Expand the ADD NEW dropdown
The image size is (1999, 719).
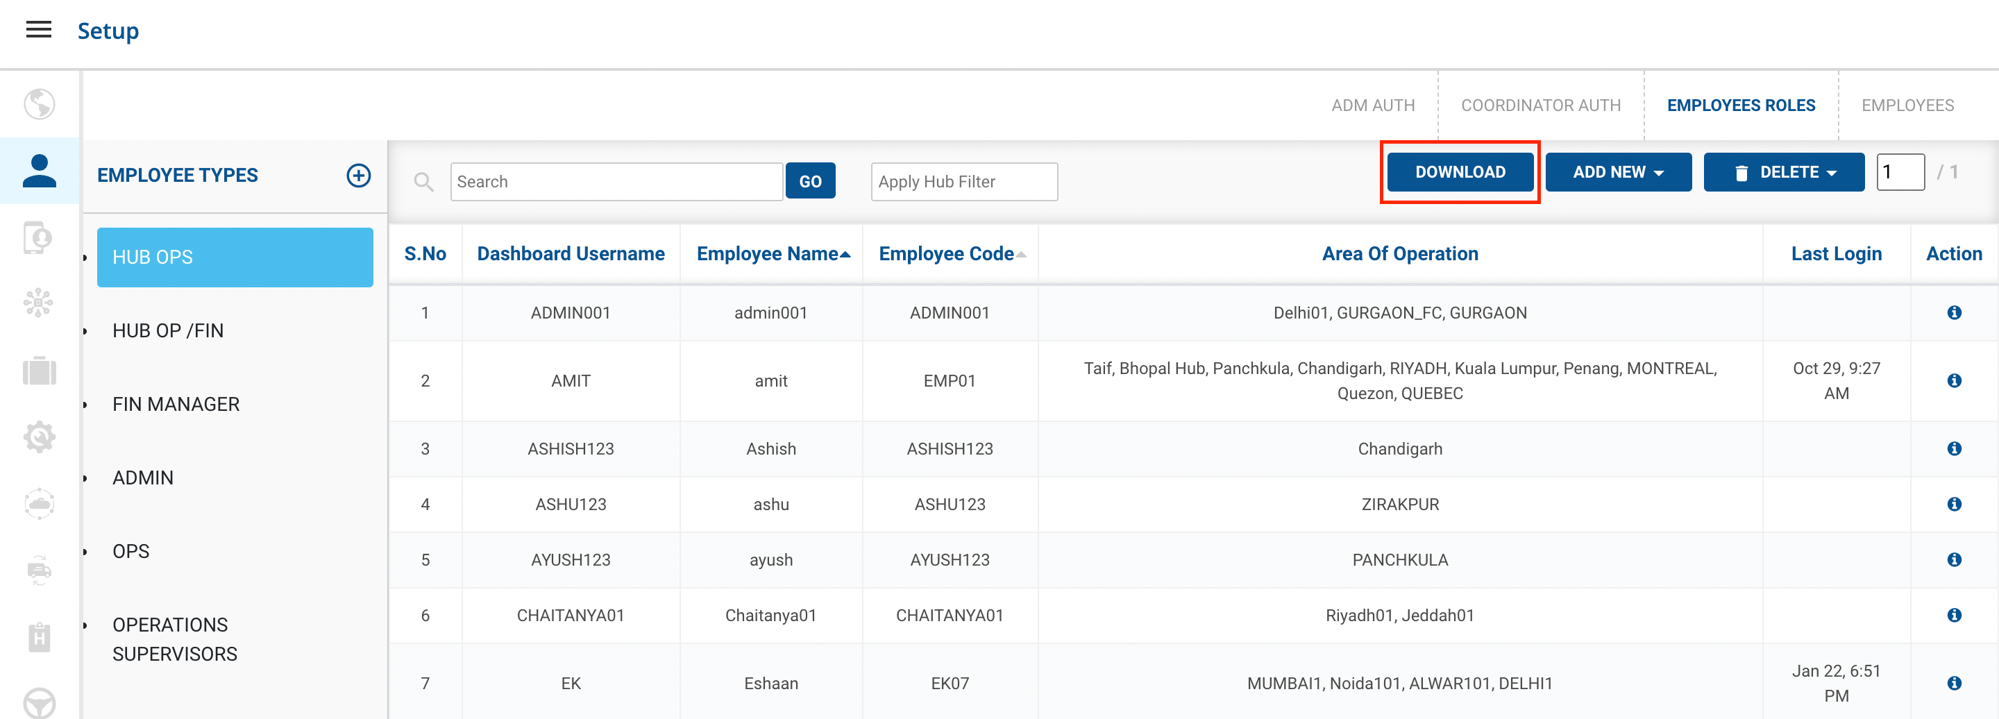[1618, 172]
